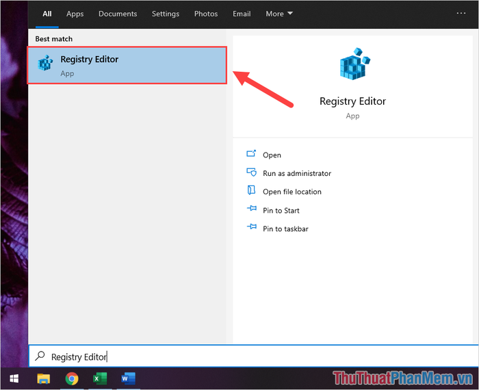Viewport: 479px width, 390px height.
Task: Open the three-dot options menu
Action: point(461,13)
